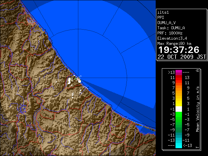Click the large white echo patch near radar center
Image resolution: width=208 pixels, height=156 pixels.
pos(69,81)
